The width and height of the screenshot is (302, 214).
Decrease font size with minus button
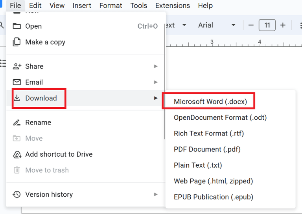click(x=251, y=25)
